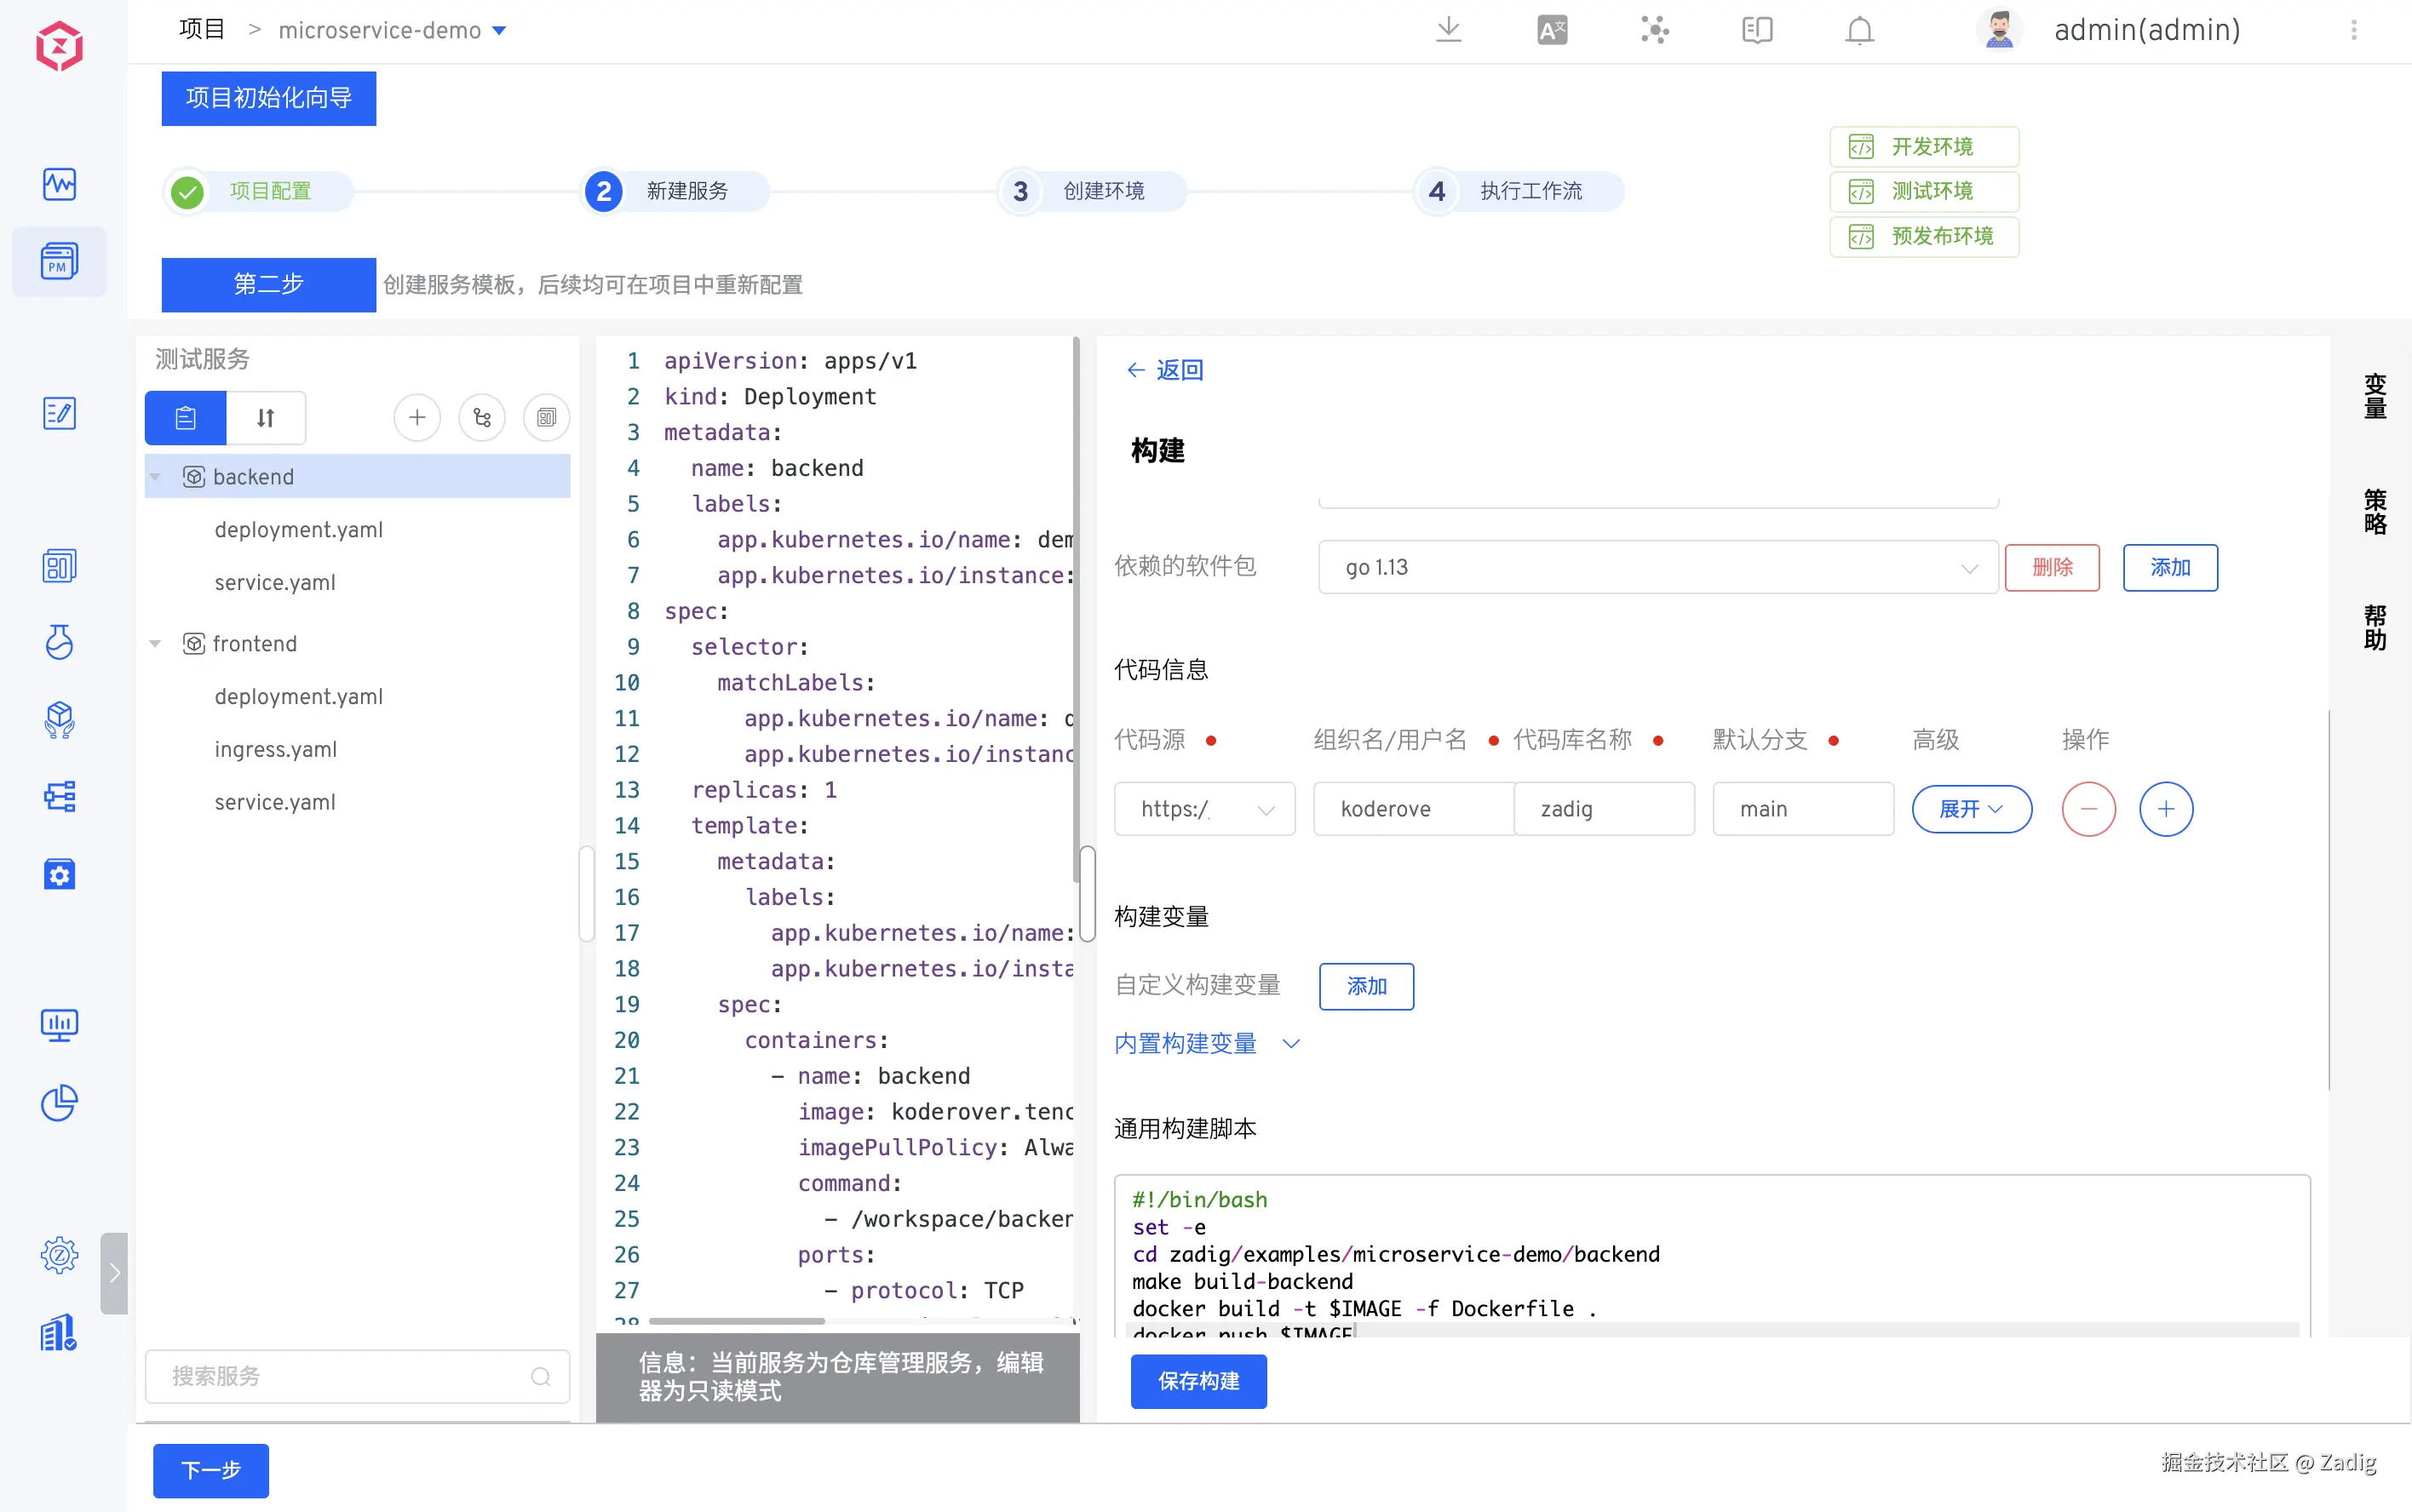Expand the sidebar with arrow handle
The image size is (2412, 1512).
tap(114, 1273)
